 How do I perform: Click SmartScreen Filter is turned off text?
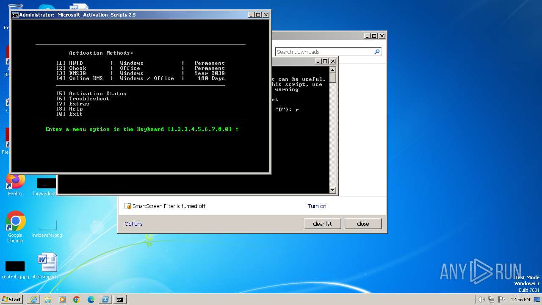pos(169,206)
